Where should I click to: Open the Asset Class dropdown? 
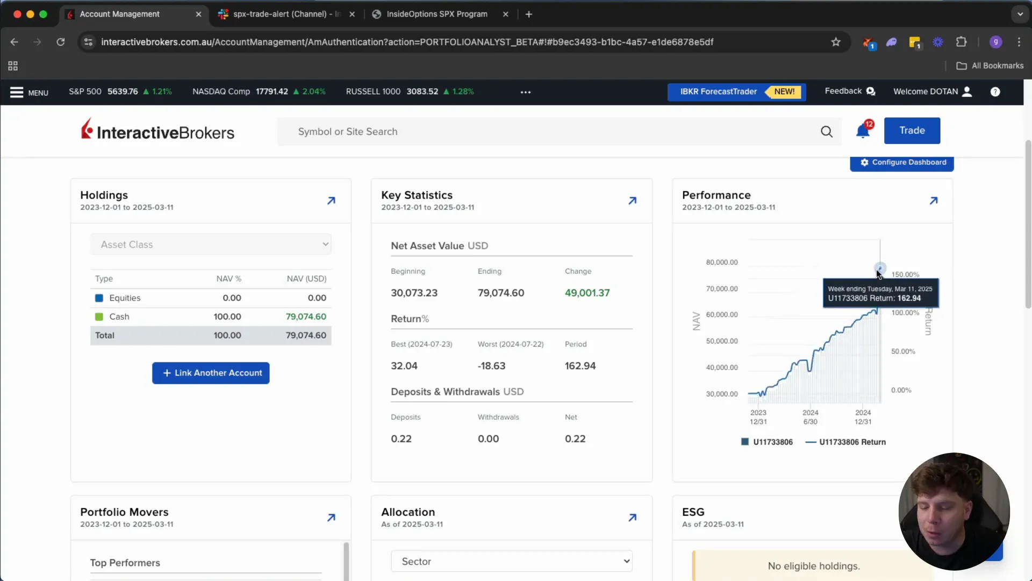point(211,244)
